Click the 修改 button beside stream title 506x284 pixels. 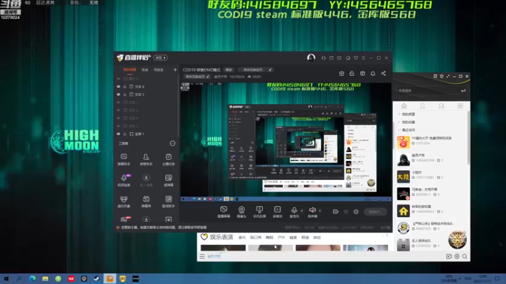(229, 69)
